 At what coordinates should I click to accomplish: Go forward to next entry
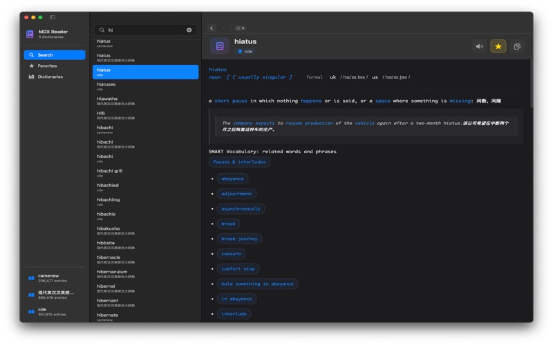[x=223, y=28]
